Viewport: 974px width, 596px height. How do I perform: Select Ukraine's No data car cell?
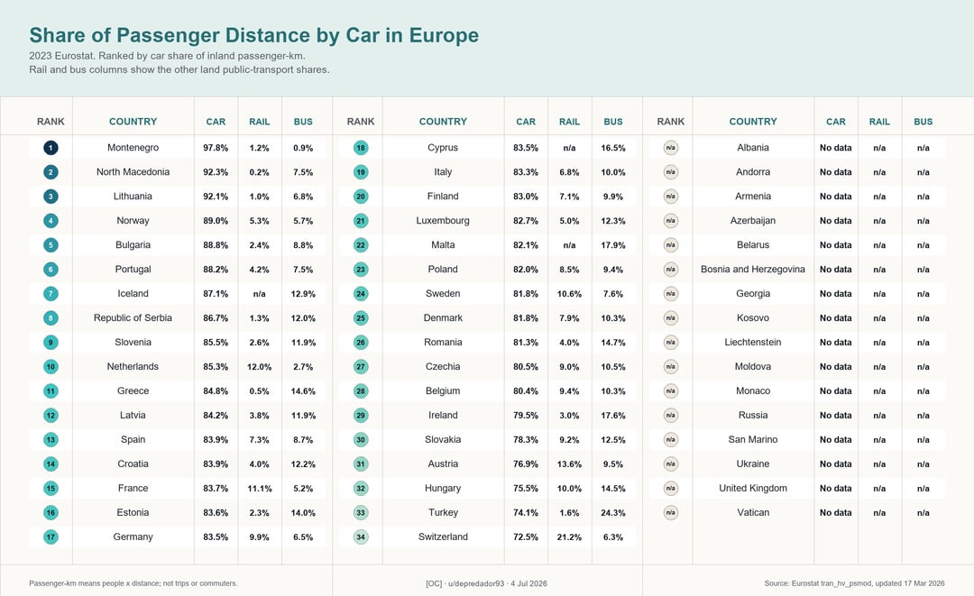click(x=835, y=463)
